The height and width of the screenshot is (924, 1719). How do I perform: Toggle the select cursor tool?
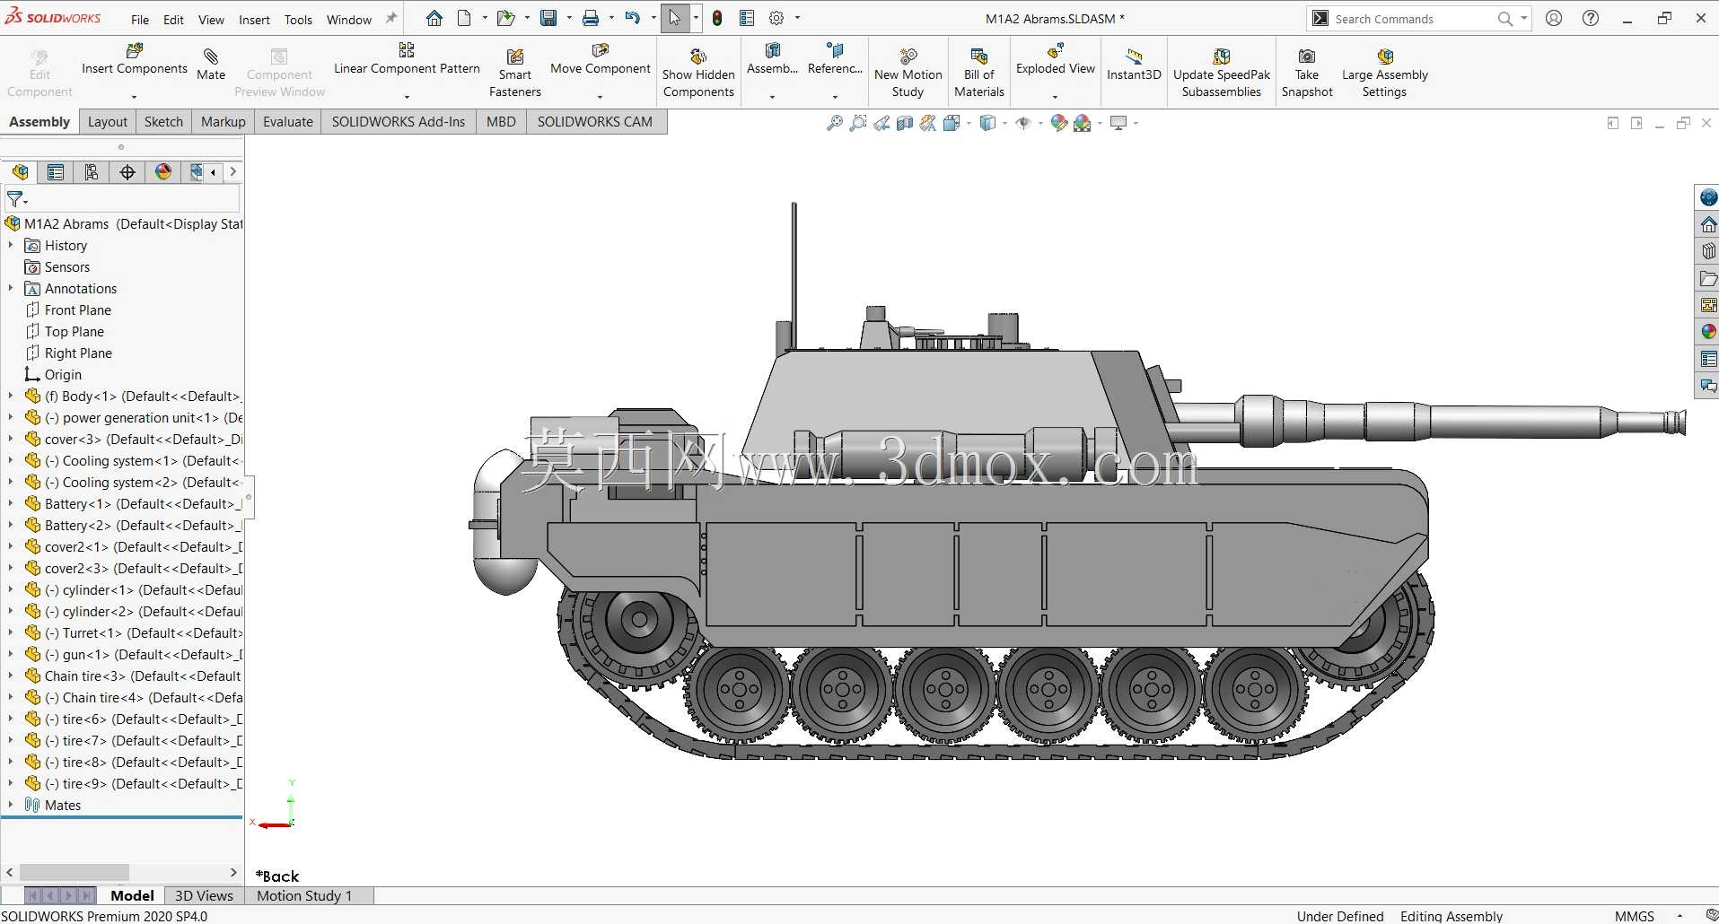coord(675,18)
